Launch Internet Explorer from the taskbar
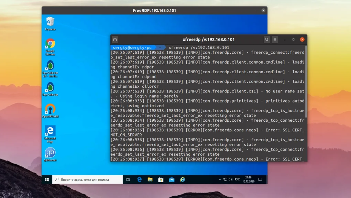Screen dimensions: 351x198 click(182, 179)
